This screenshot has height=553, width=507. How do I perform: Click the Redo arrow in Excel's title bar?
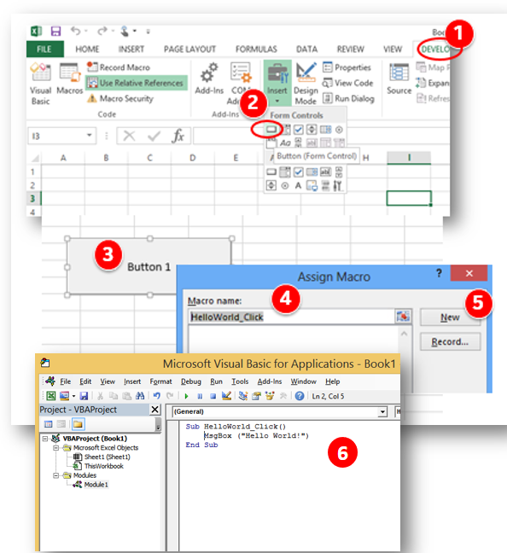102,31
